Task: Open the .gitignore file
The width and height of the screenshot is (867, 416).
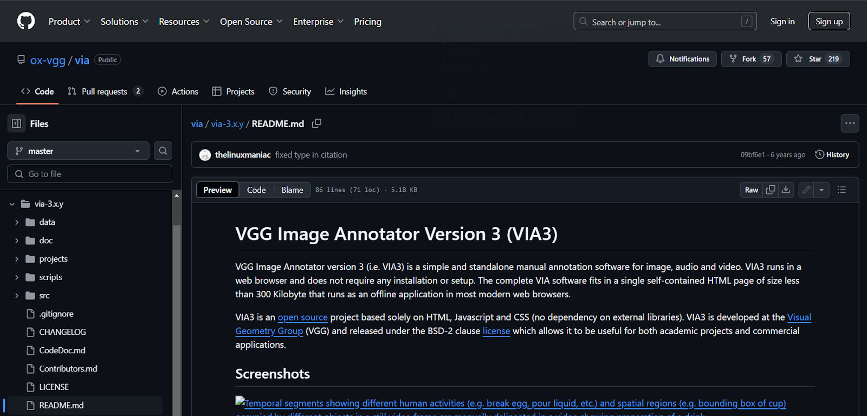Action: point(56,314)
